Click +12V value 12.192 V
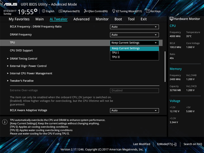 [x=174, y=111]
